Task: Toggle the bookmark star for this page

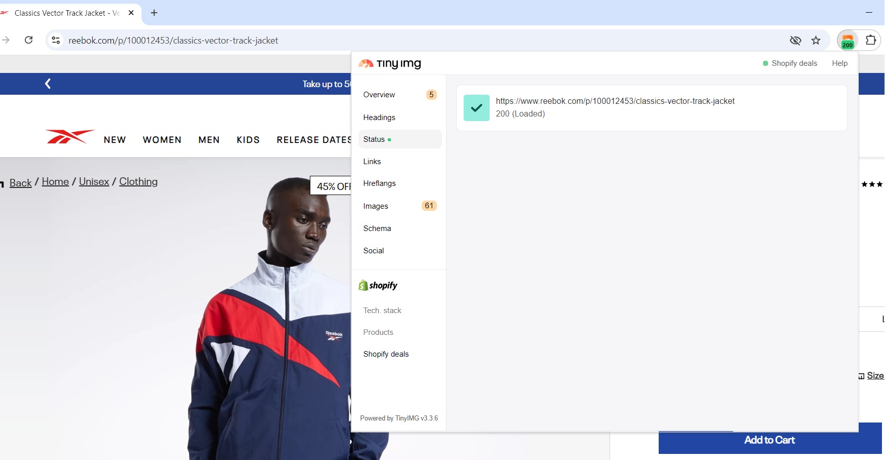Action: pos(816,40)
